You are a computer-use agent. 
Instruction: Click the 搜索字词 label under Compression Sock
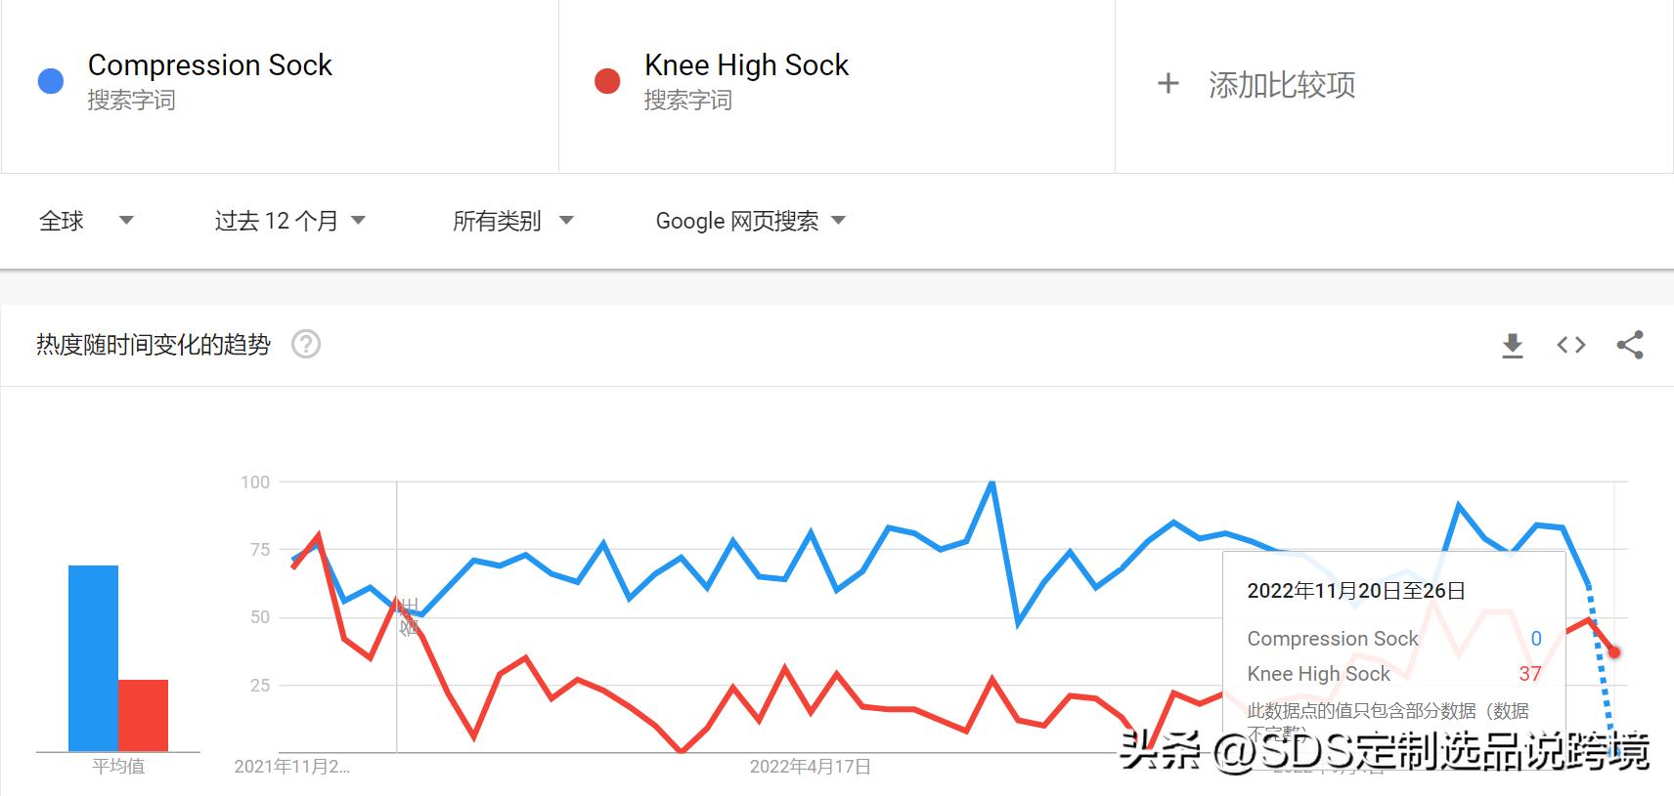pos(133,101)
